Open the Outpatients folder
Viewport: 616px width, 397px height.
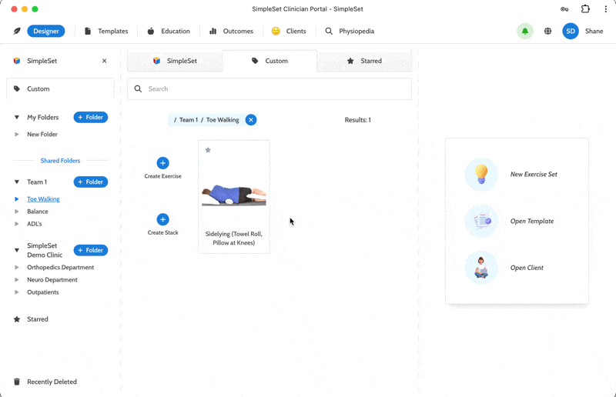(43, 292)
